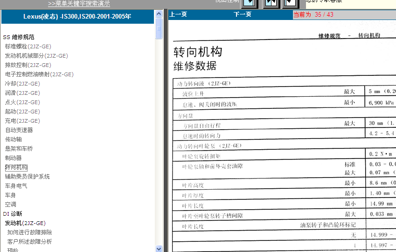Open 空调 entry

(10, 205)
